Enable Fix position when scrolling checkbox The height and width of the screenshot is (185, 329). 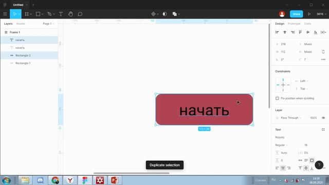click(277, 98)
